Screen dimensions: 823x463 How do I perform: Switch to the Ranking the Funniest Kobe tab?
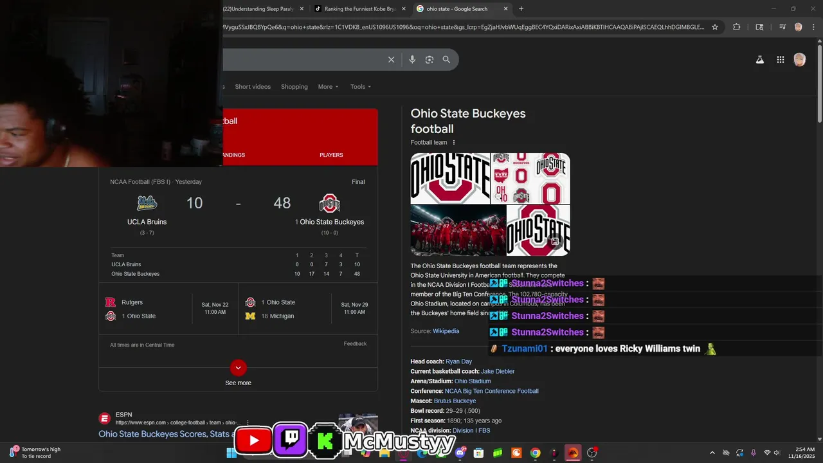coord(360,9)
